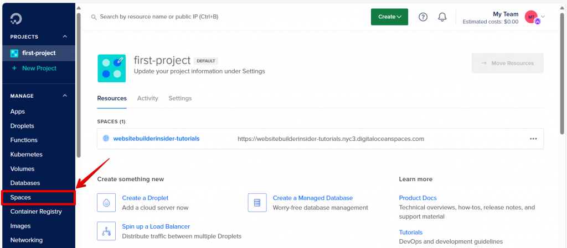Open Spaces in the sidebar
This screenshot has width=567, height=248.
pyautogui.click(x=21, y=197)
